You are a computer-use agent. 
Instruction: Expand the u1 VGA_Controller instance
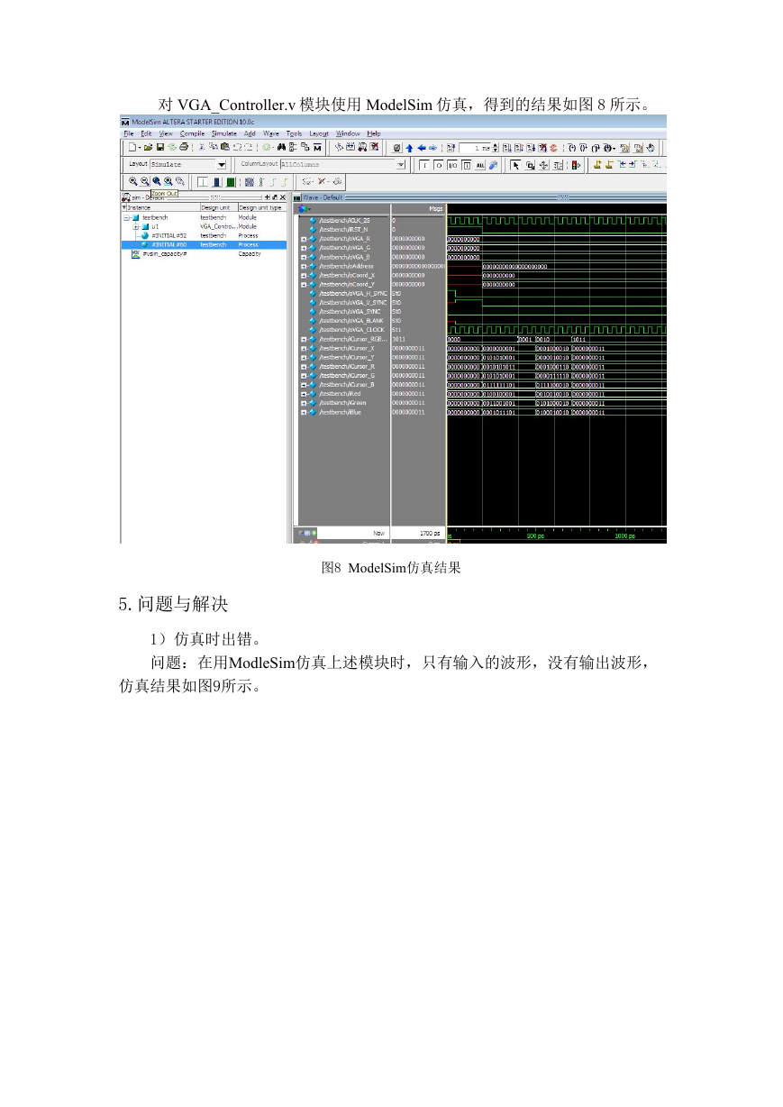click(x=135, y=226)
